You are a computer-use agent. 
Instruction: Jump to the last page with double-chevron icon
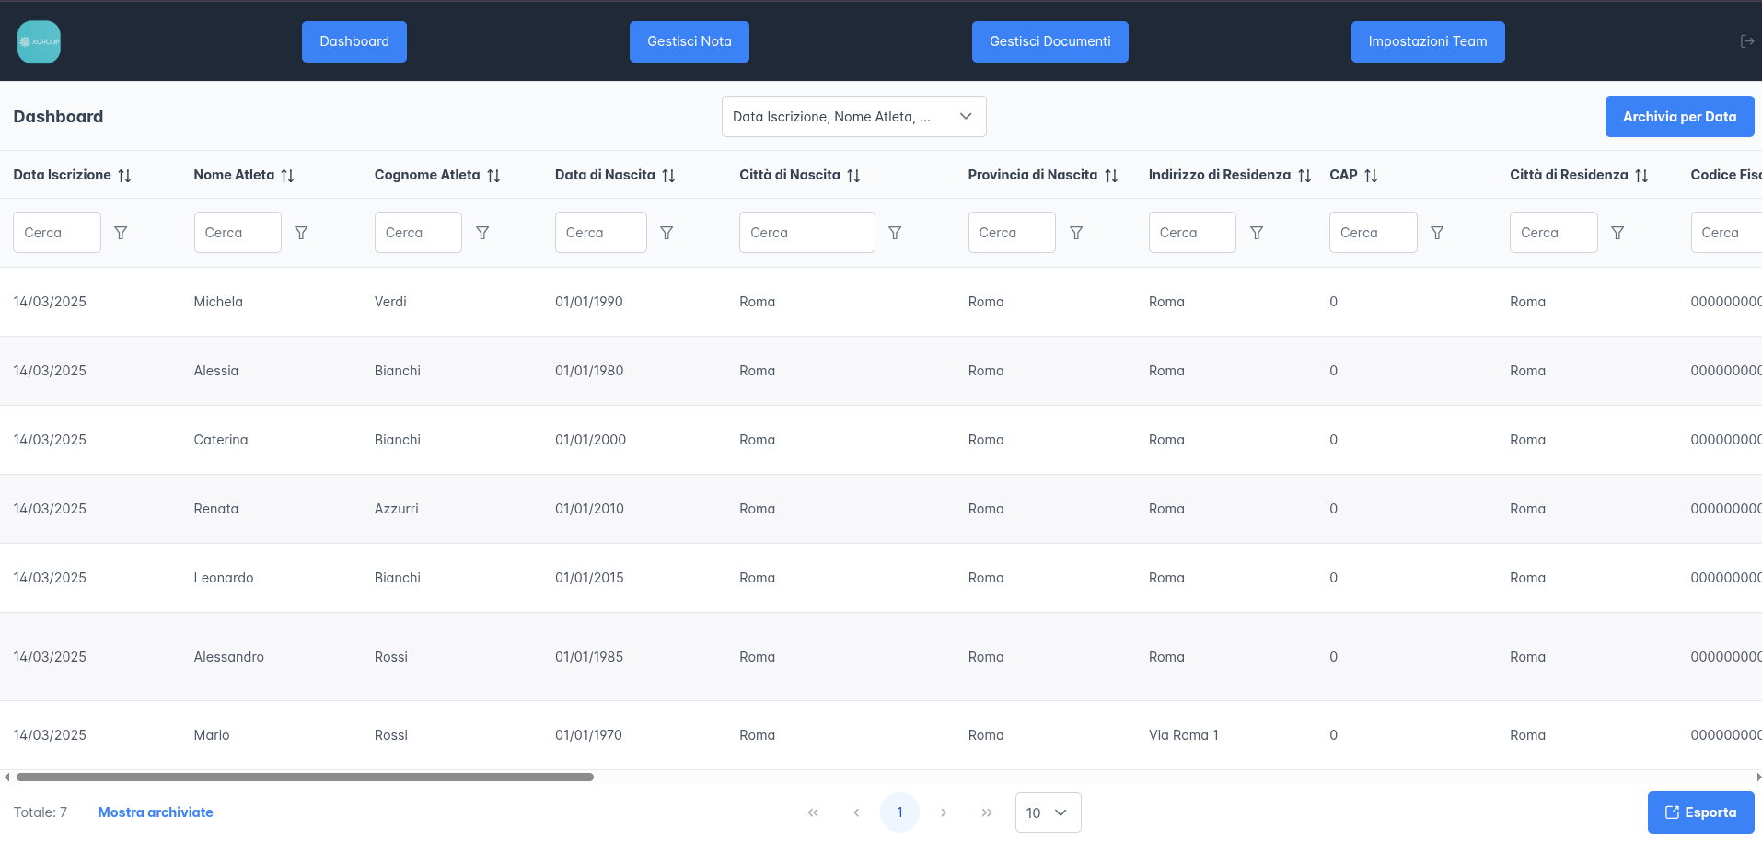click(x=987, y=812)
